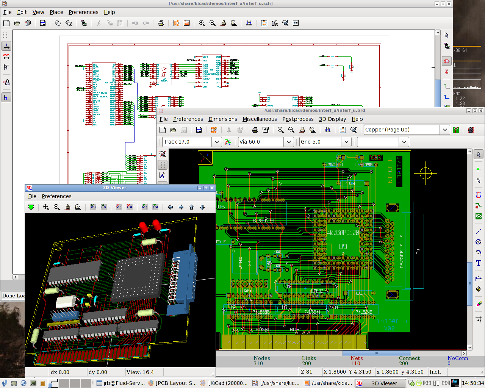The height and width of the screenshot is (388, 485).
Task: Open the Grid 5.0 dropdown
Action: coord(346,142)
